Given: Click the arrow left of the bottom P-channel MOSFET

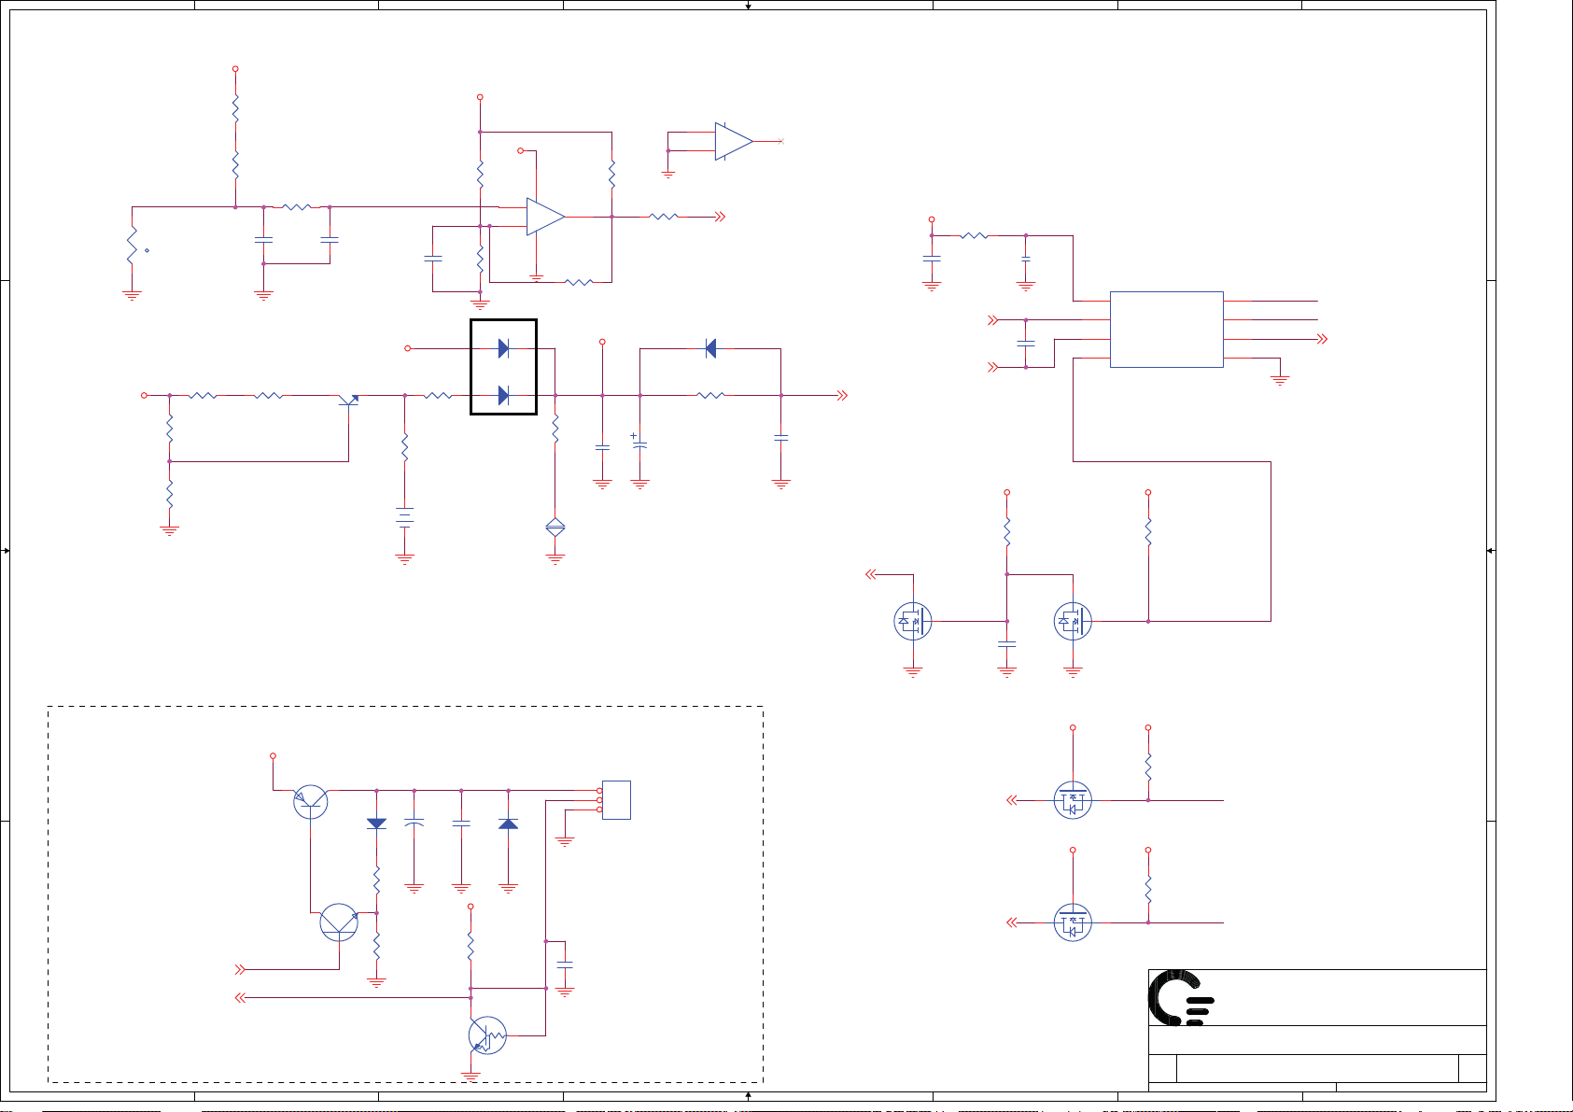Looking at the screenshot, I should (1012, 922).
